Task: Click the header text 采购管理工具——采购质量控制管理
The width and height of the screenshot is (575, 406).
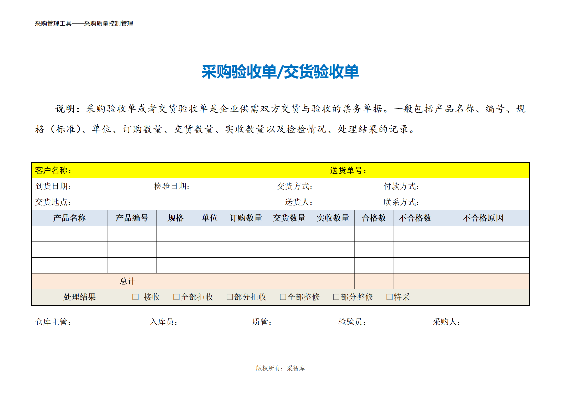Action: pyautogui.click(x=84, y=24)
